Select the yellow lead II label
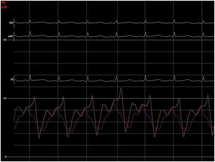Screen dimensions: 215x162 click(x=12, y=79)
